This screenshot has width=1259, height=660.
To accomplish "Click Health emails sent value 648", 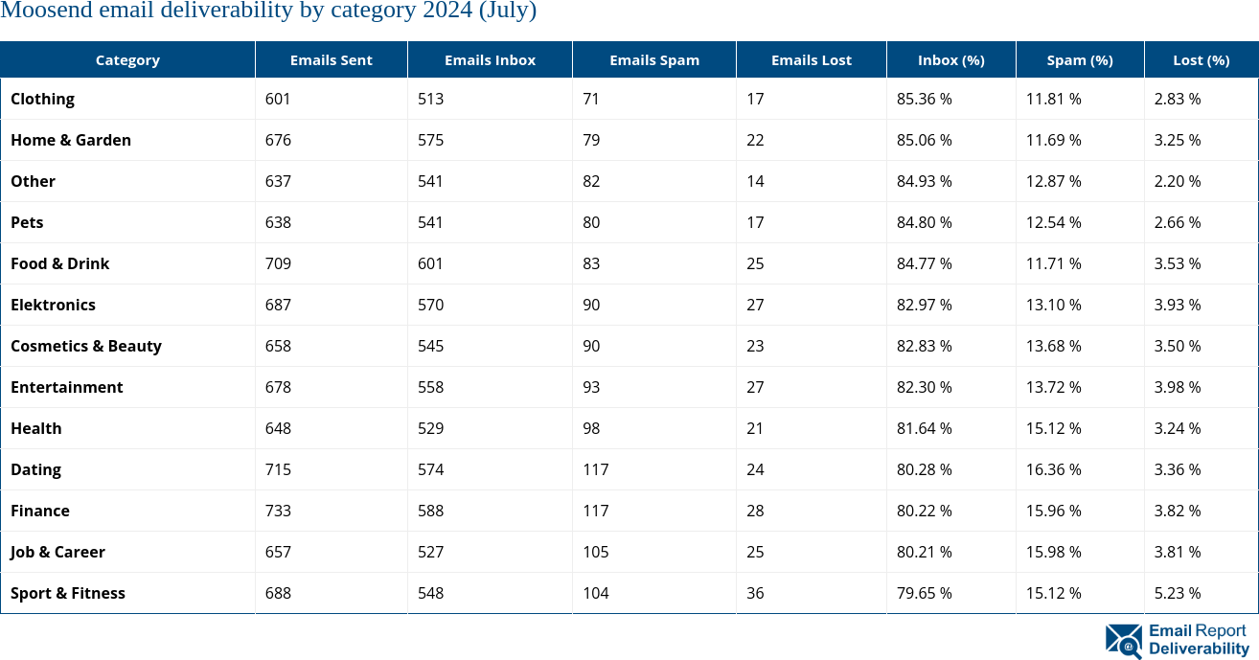I will [278, 428].
